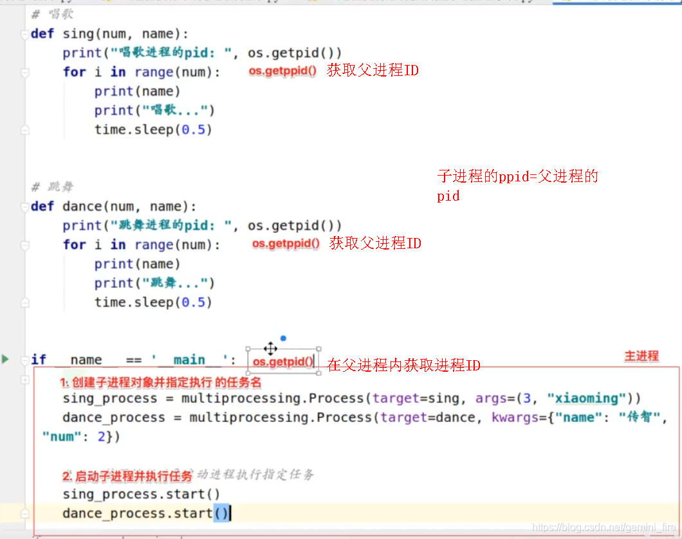This screenshot has width=682, height=539.
Task: Collapse the for loop inside the sing function
Action: tap(25, 72)
